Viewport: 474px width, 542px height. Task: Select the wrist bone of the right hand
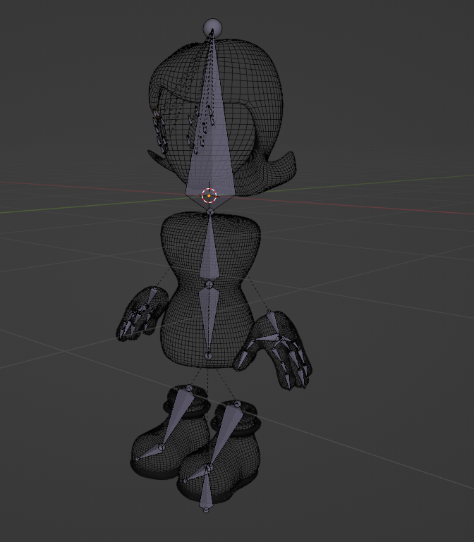(274, 322)
